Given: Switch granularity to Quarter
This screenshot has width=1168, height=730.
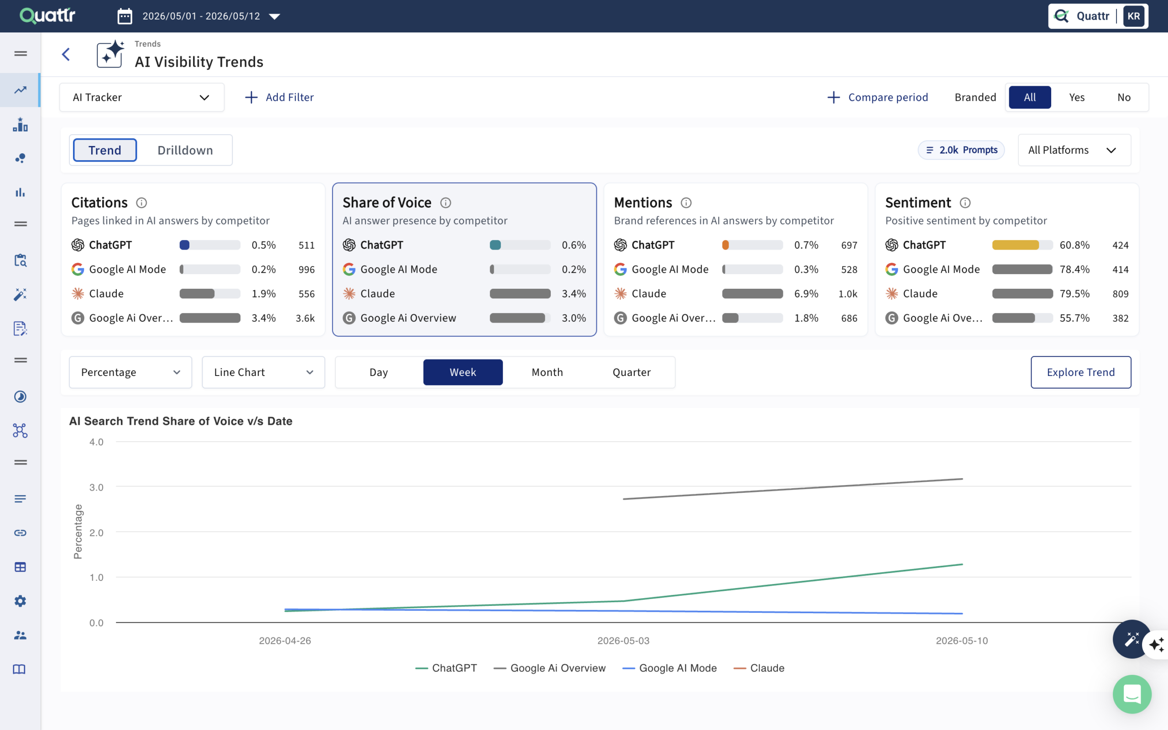Looking at the screenshot, I should [x=631, y=372].
